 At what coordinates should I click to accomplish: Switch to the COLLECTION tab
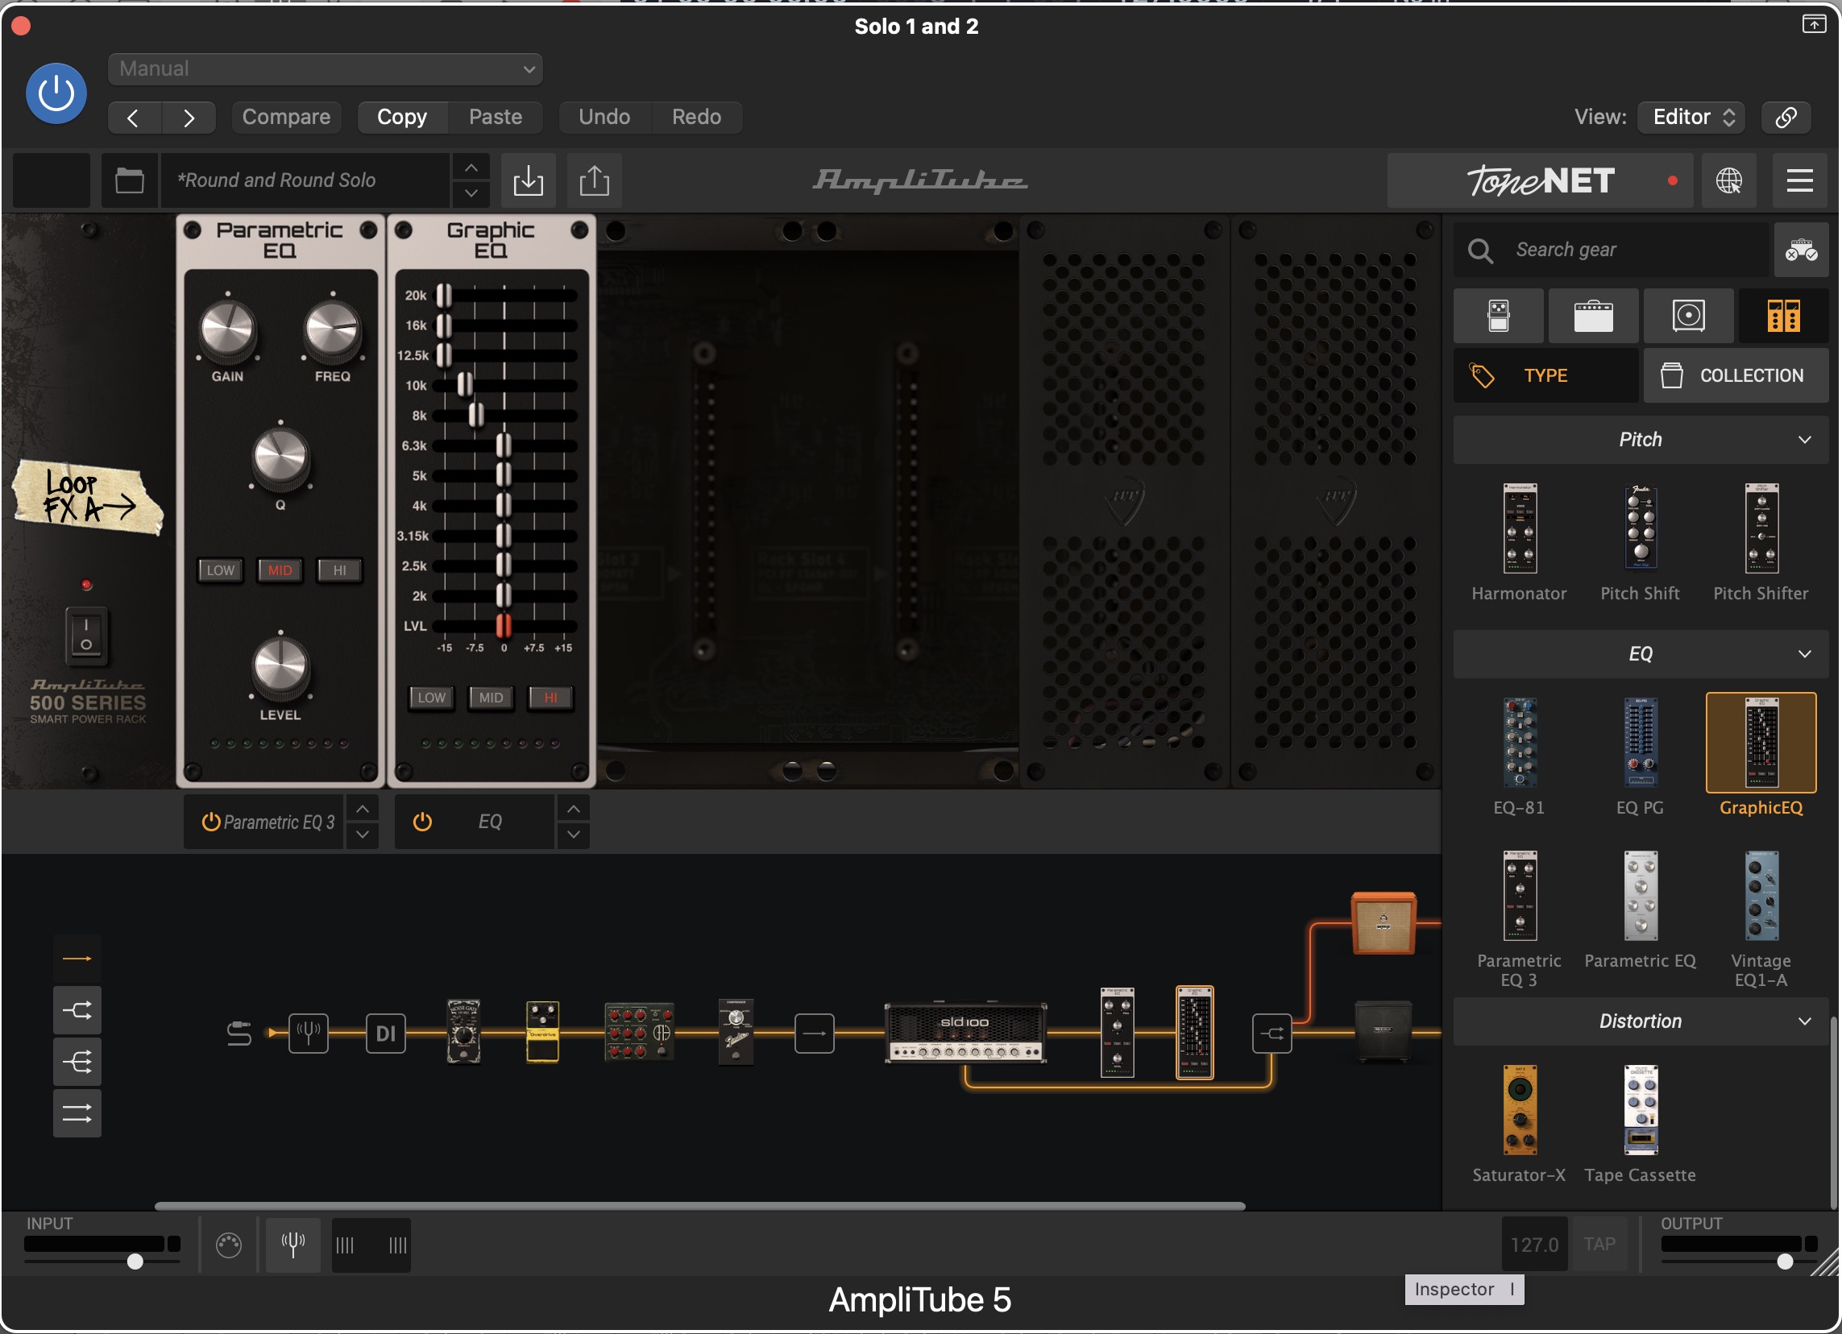point(1736,376)
